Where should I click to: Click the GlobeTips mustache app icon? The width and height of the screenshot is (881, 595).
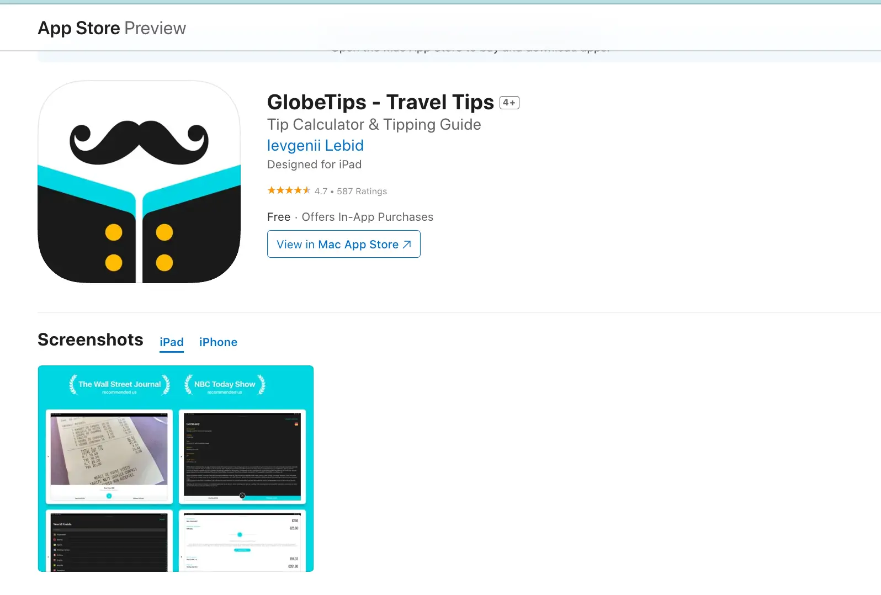coord(139,182)
